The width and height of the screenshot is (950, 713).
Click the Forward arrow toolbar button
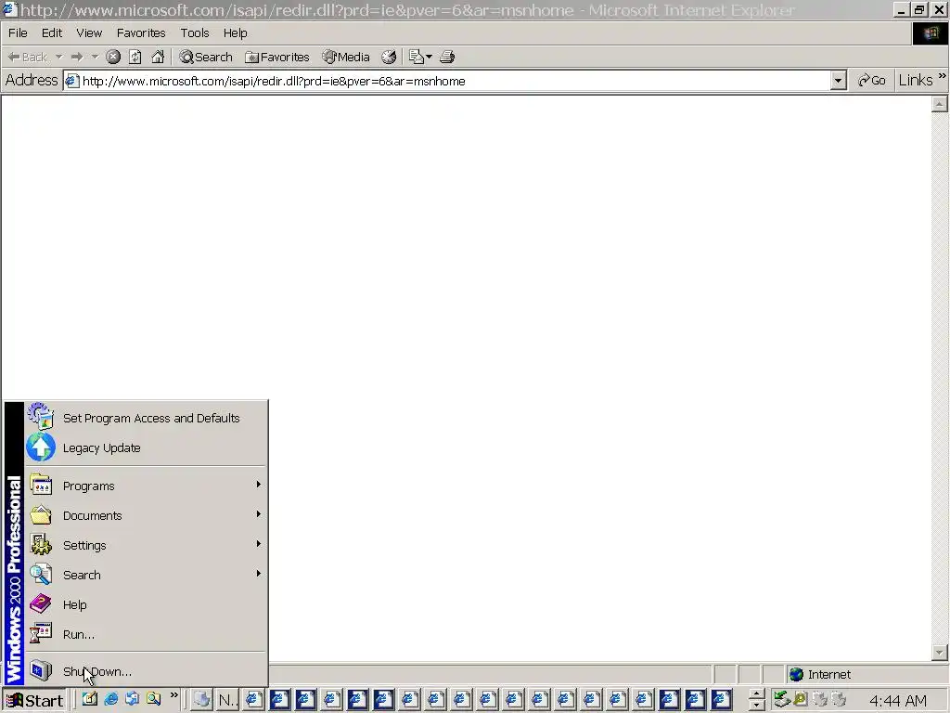point(77,57)
